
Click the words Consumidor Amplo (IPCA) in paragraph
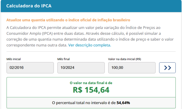(29, 34)
